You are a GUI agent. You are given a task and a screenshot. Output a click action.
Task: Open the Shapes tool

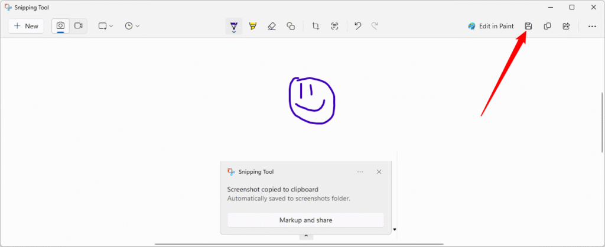(x=291, y=26)
